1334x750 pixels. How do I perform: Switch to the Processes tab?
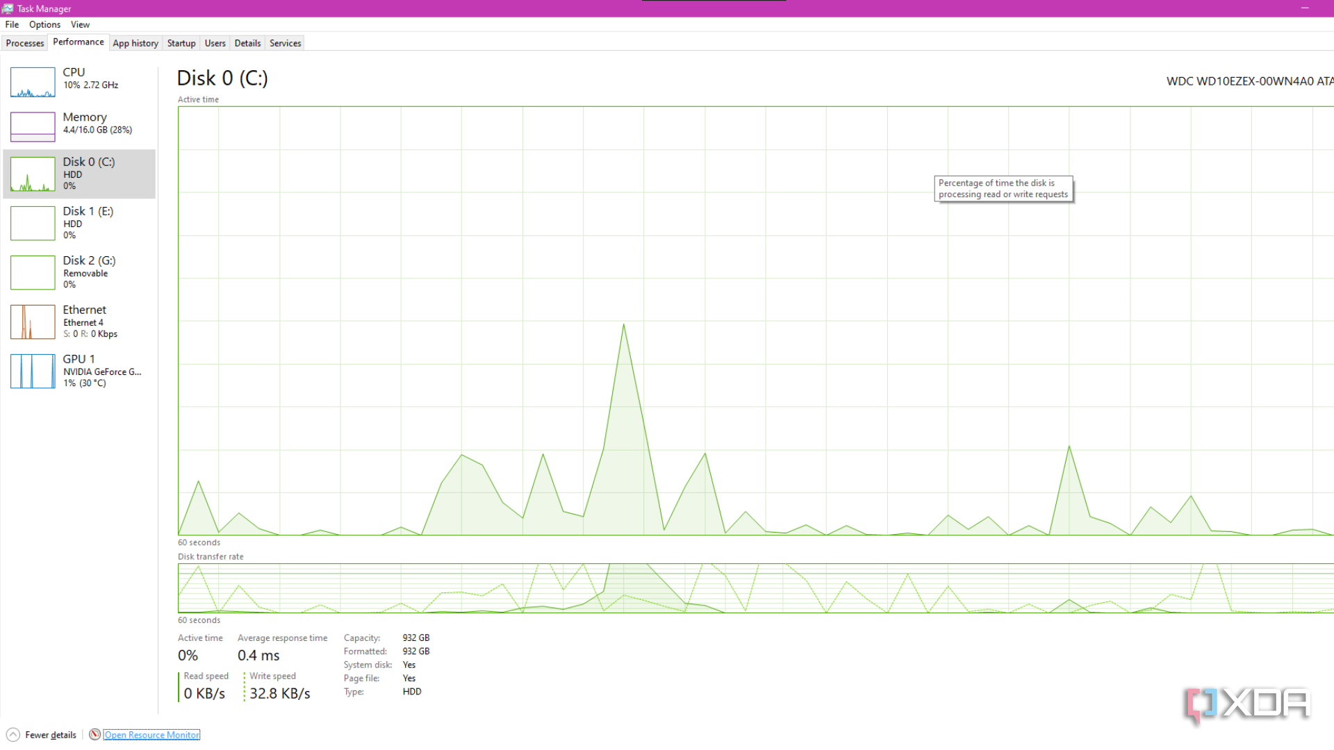[x=25, y=43]
